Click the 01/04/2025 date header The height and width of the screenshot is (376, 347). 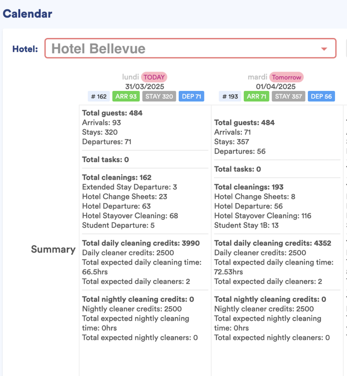pyautogui.click(x=276, y=87)
